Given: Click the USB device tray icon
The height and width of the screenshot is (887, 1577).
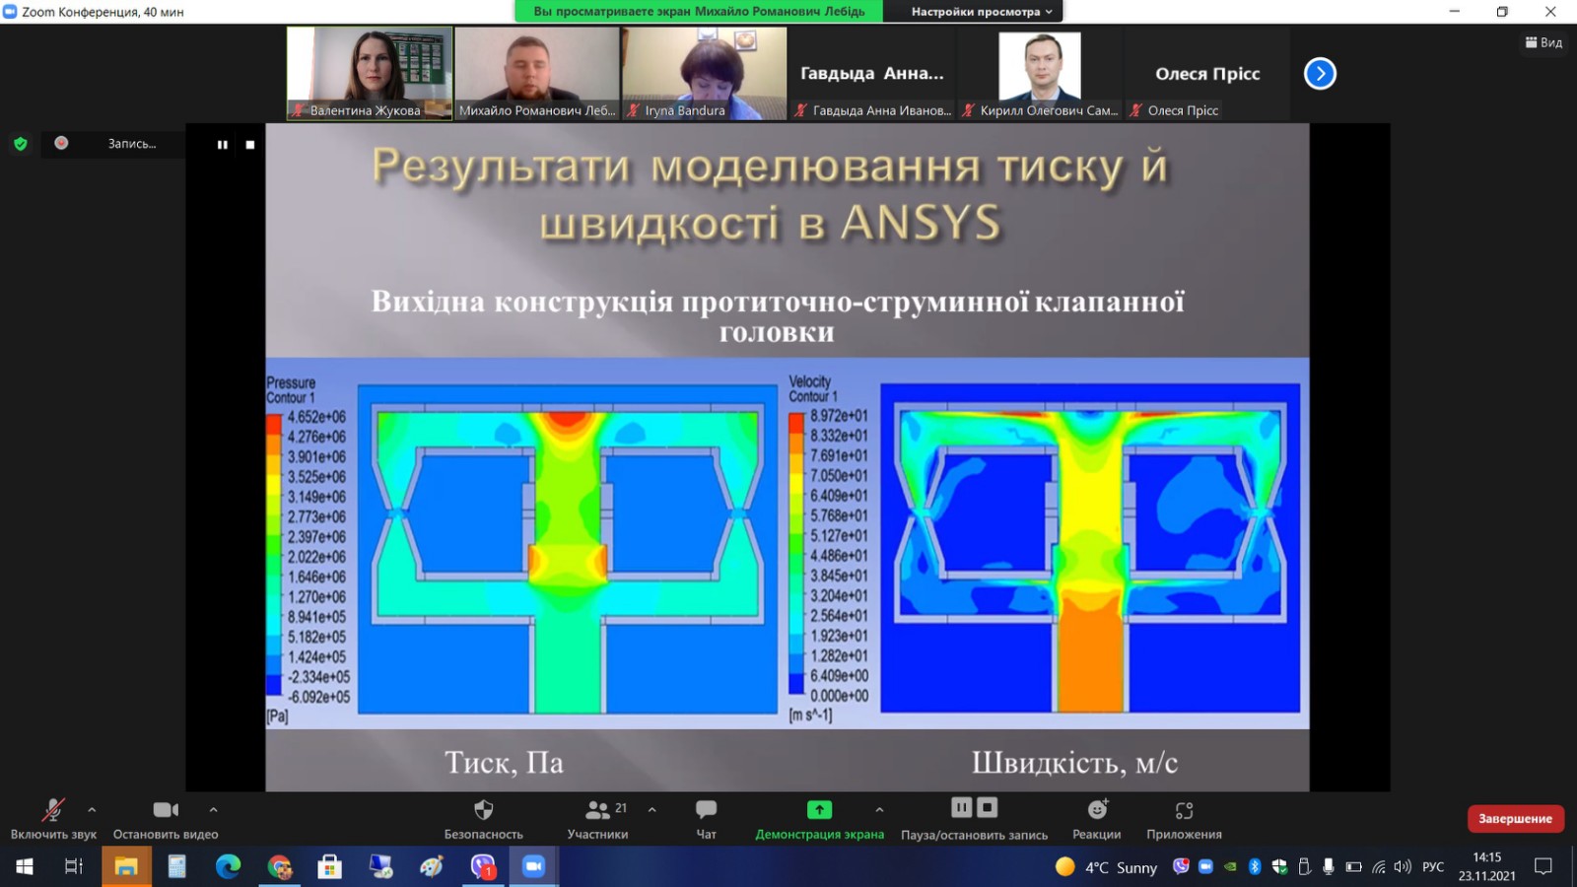Looking at the screenshot, I should point(1304,866).
